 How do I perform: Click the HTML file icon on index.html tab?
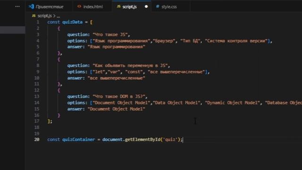pos(79,6)
